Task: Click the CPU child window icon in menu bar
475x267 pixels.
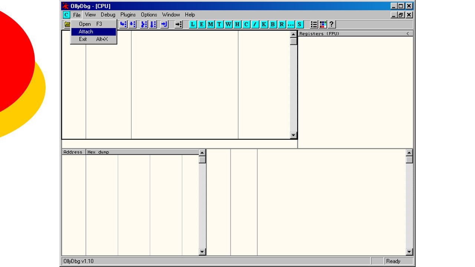Action: [x=66, y=15]
